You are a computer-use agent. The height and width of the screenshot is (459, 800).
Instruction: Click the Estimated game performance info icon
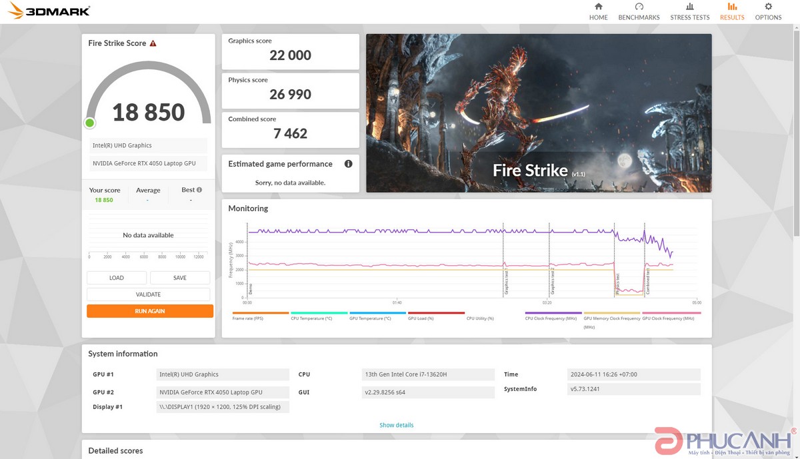tap(348, 164)
